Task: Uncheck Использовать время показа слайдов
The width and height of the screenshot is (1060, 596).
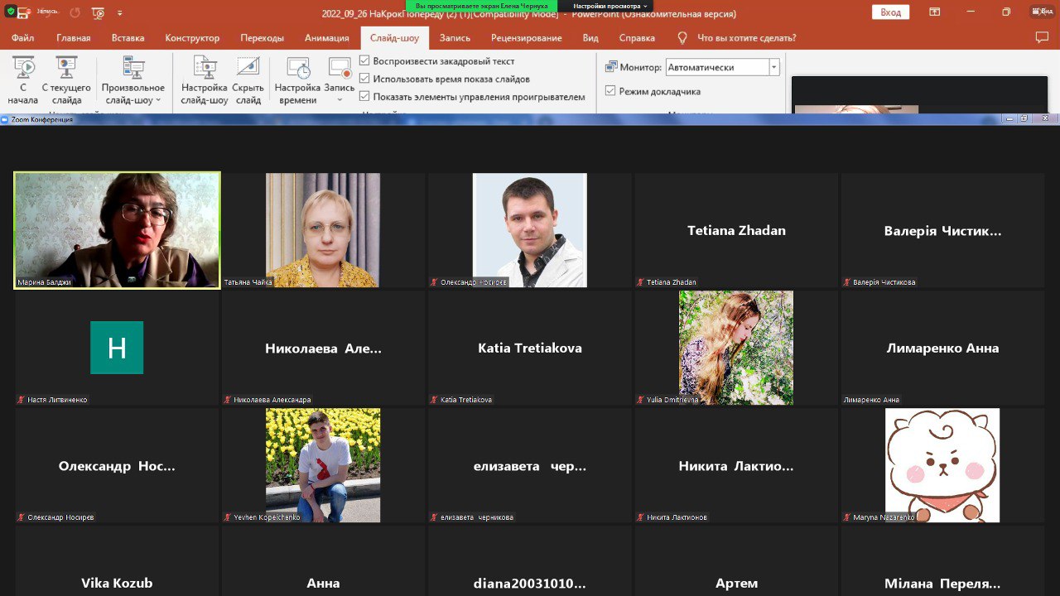Action: 364,79
